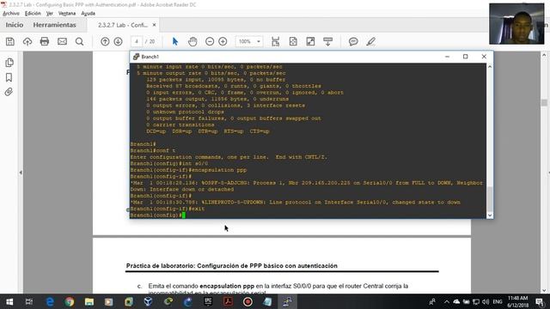Image resolution: width=550 pixels, height=309 pixels.
Task: Expand the left navigation pane arrow
Action: pos(21,173)
